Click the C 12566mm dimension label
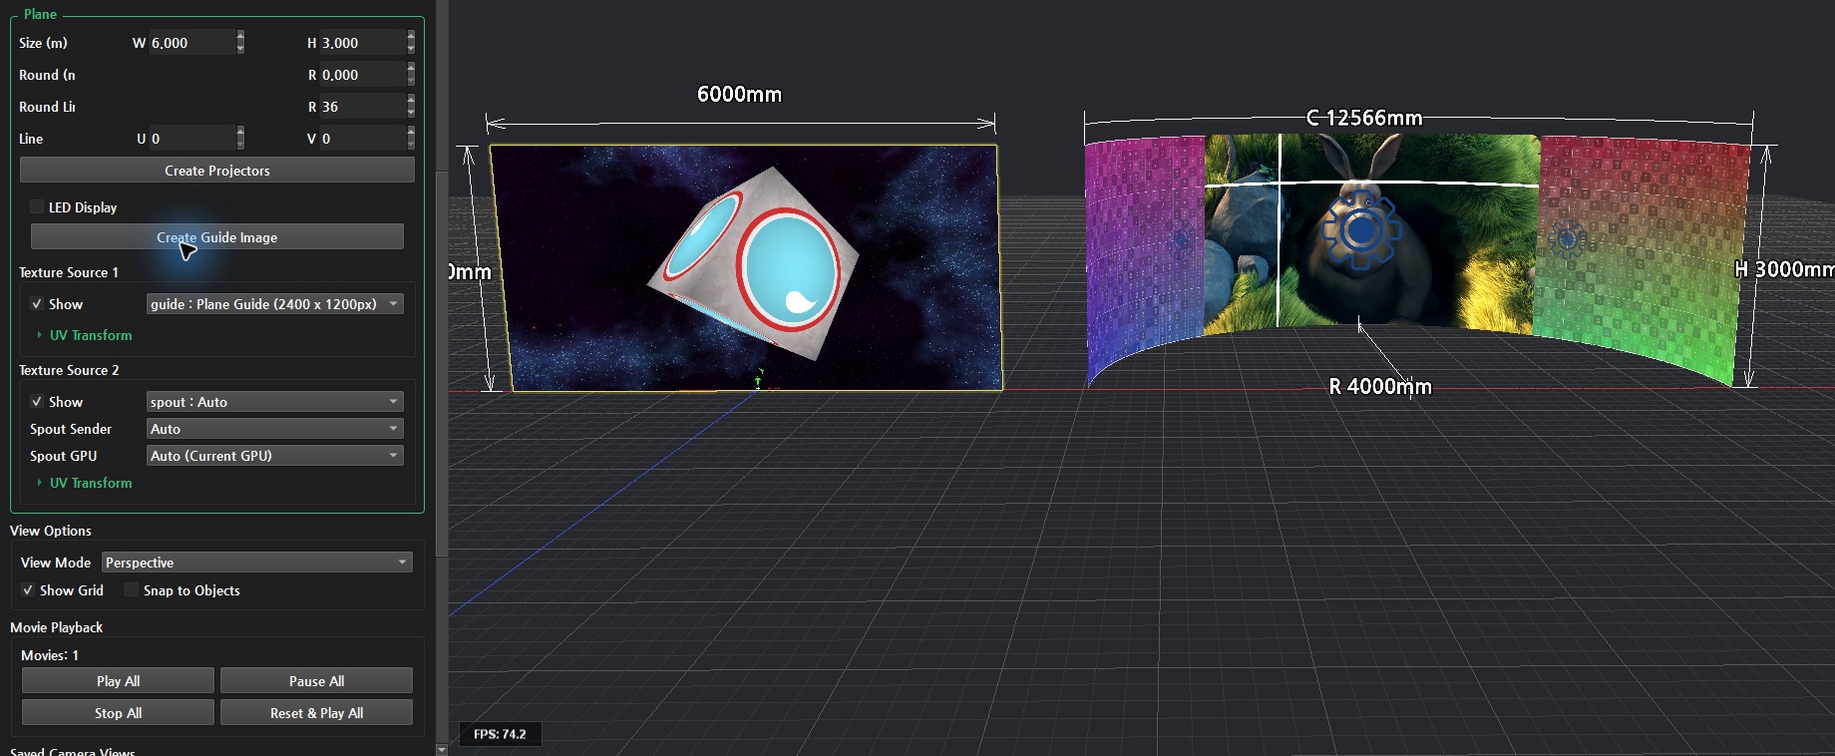 pos(1364,118)
